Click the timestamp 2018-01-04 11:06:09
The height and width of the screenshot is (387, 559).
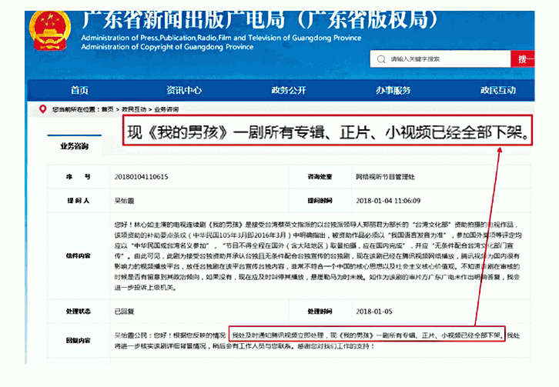click(x=388, y=201)
